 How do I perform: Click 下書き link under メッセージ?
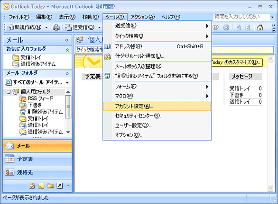coord(236,95)
